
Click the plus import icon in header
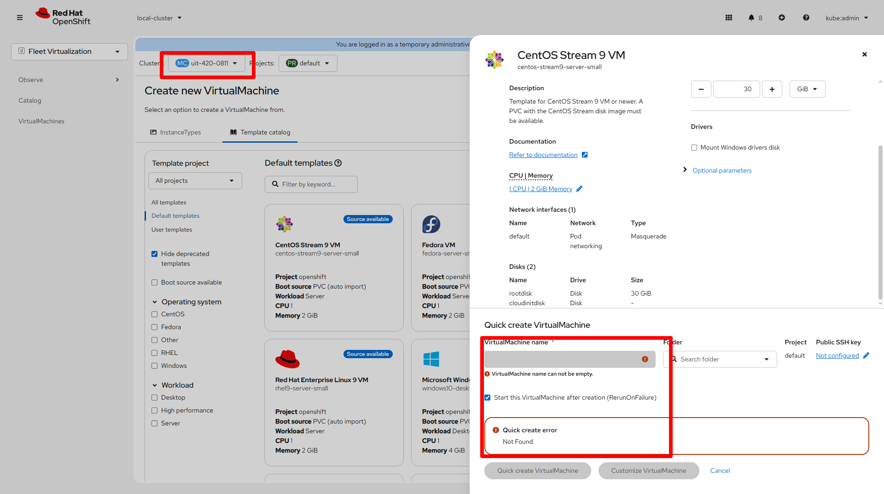click(x=782, y=17)
